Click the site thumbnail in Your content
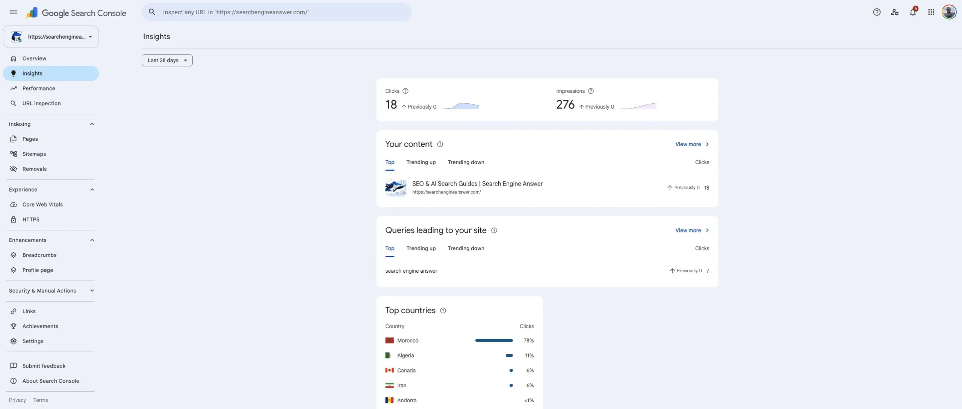 pyautogui.click(x=396, y=188)
